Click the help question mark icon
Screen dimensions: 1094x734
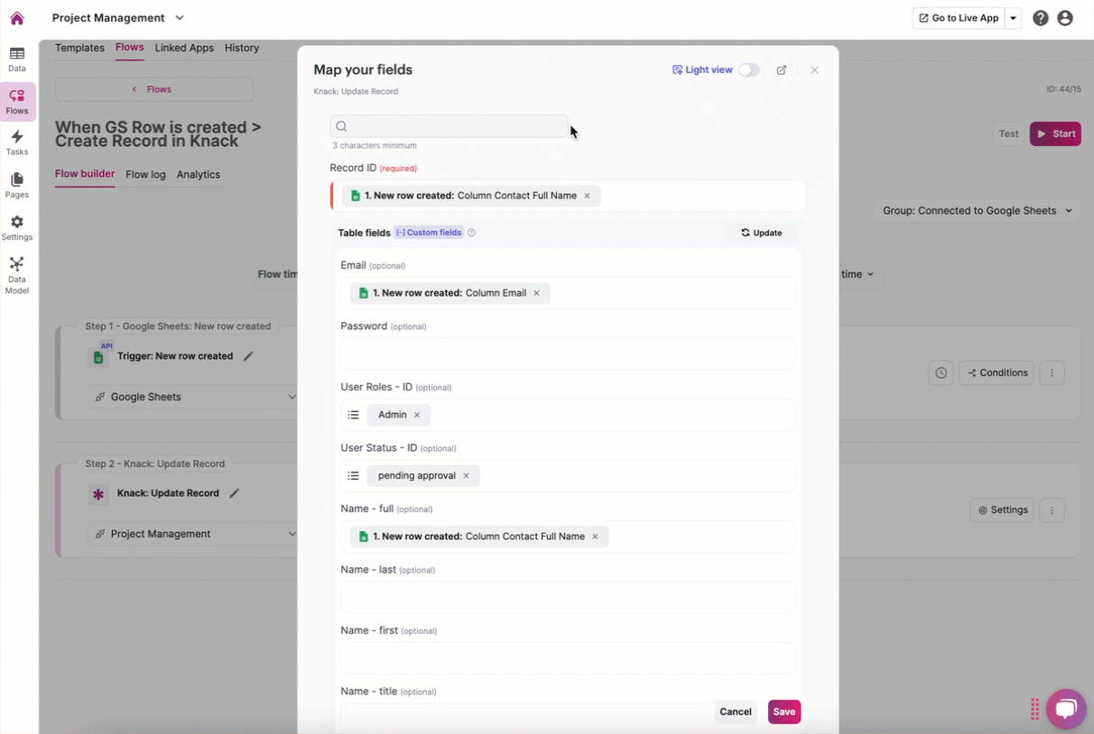click(1041, 18)
